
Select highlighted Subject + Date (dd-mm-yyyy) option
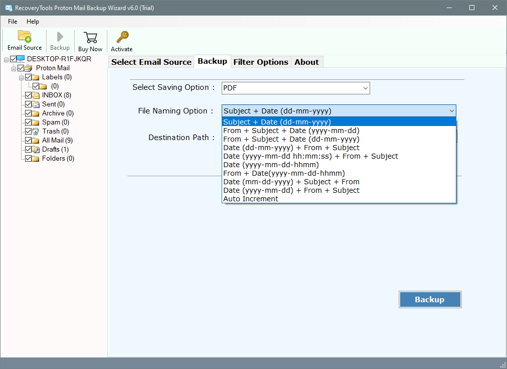[x=339, y=122]
